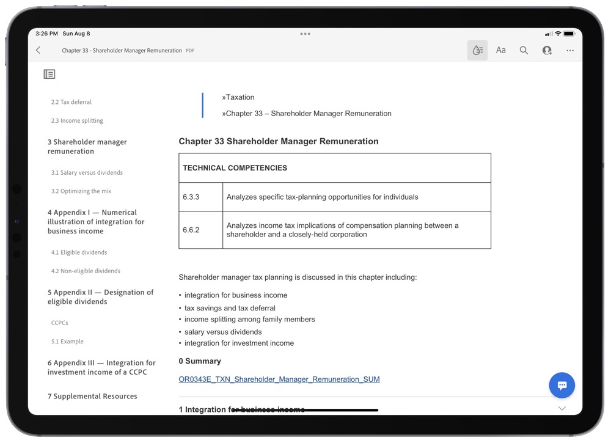
Task: Tap the home indicator bar at bottom
Action: point(305,410)
